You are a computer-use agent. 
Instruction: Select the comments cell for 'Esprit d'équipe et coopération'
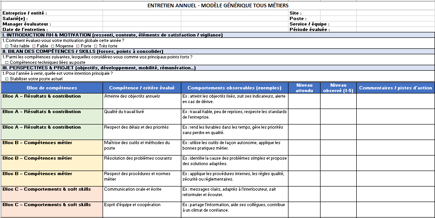pos(395,209)
